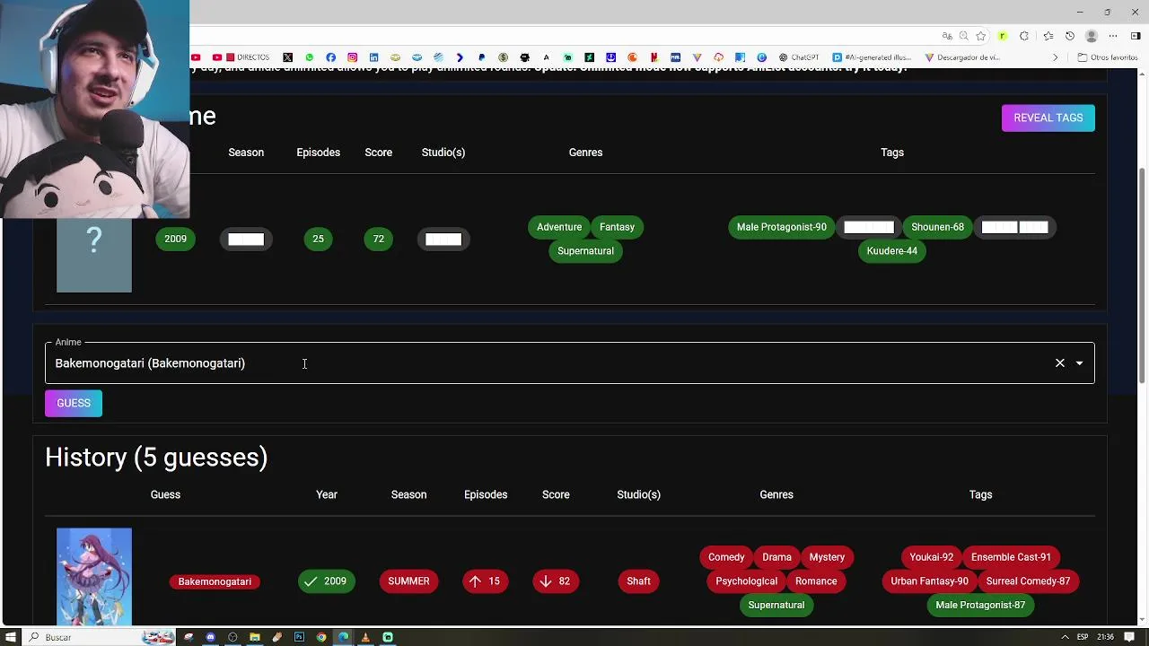The image size is (1149, 646).
Task: Open Photoshop from the taskbar
Action: [299, 637]
